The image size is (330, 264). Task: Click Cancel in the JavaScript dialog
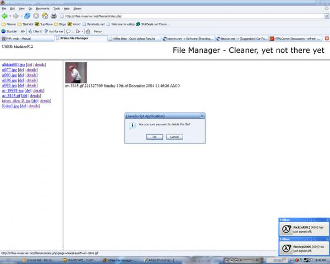tap(174, 137)
